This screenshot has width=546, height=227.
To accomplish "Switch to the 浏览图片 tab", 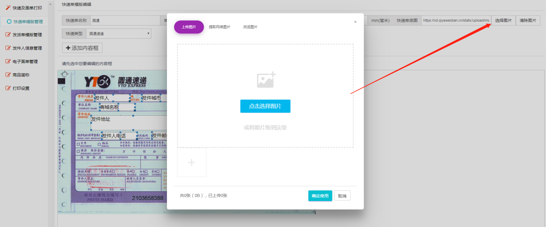I will click(x=250, y=27).
